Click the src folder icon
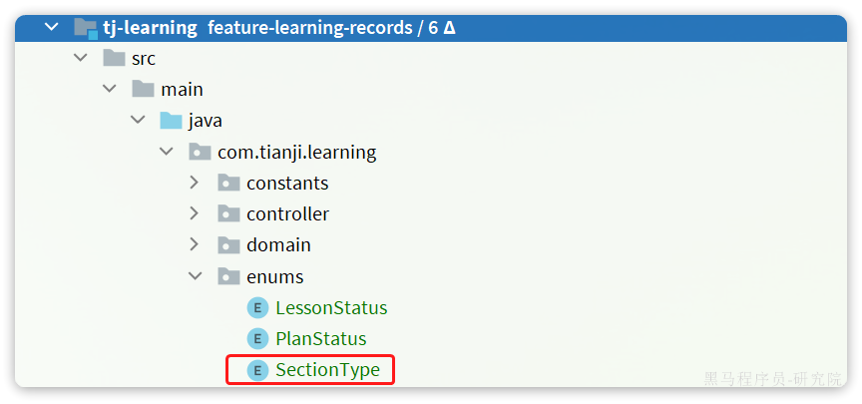Image resolution: width=862 pixels, height=404 pixels. 114,58
